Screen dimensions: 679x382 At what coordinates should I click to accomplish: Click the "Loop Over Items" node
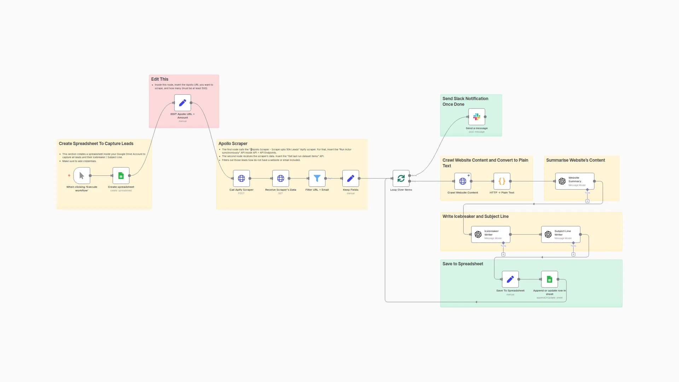point(401,179)
